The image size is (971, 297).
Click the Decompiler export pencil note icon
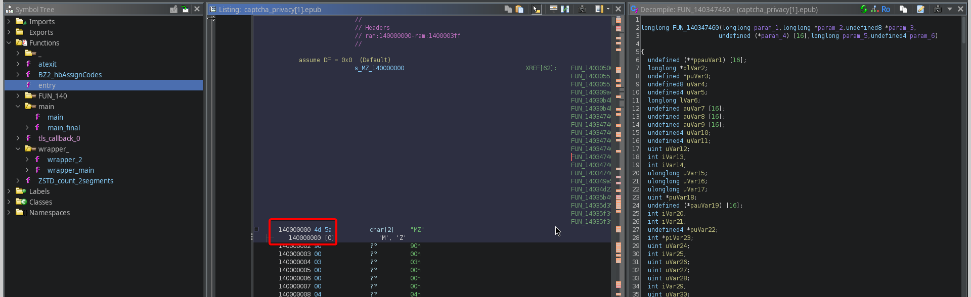pyautogui.click(x=920, y=9)
